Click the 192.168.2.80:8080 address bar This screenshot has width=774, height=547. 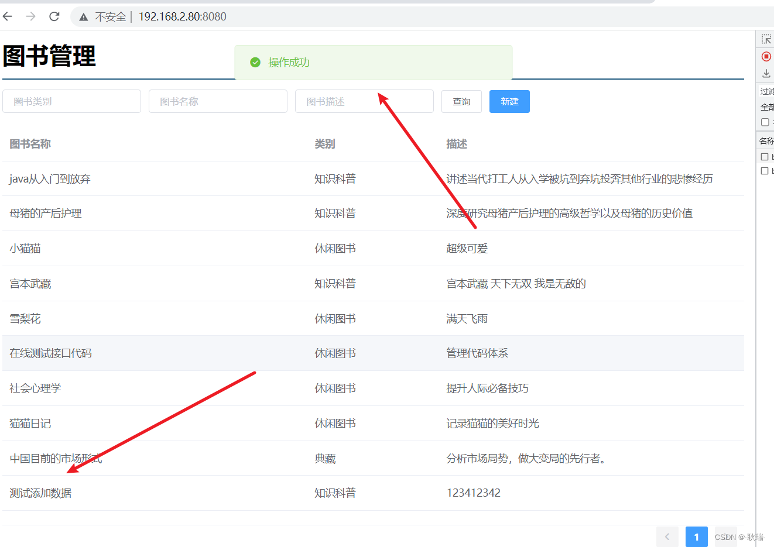click(182, 16)
